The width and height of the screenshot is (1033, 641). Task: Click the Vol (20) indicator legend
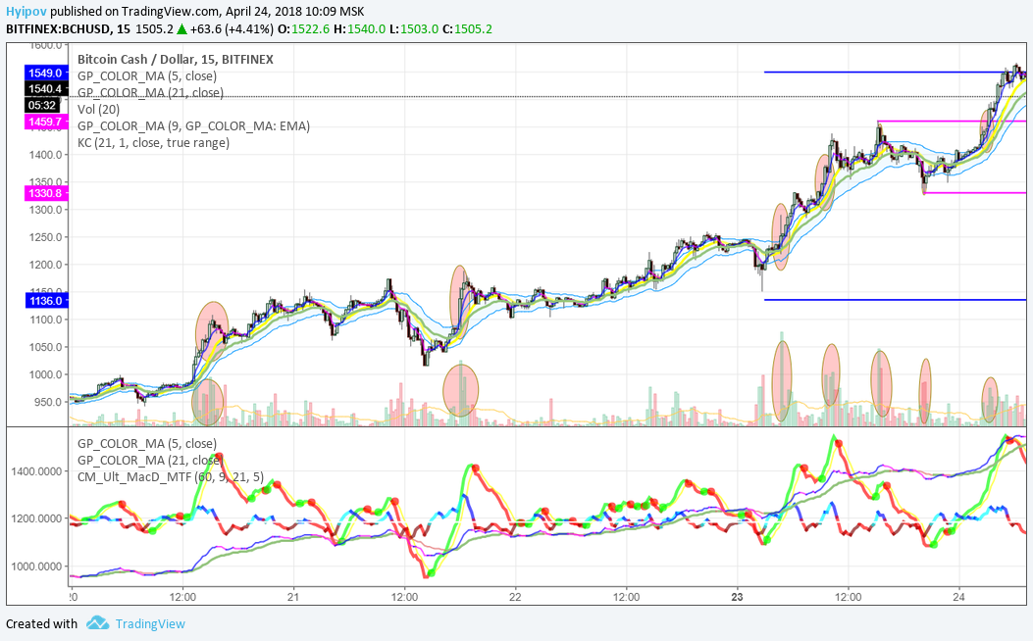[x=99, y=109]
